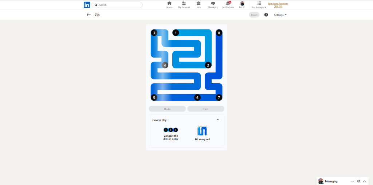Expand the For Business grid menu
This screenshot has width=373, height=185.
259,5
